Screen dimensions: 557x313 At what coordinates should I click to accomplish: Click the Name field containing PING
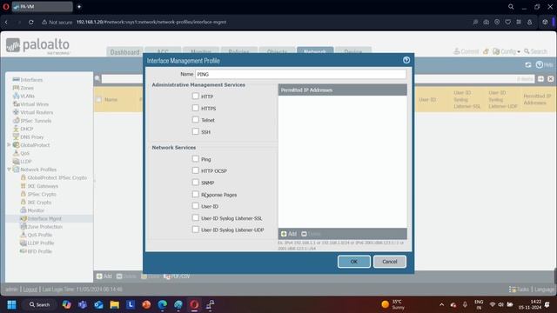point(300,74)
